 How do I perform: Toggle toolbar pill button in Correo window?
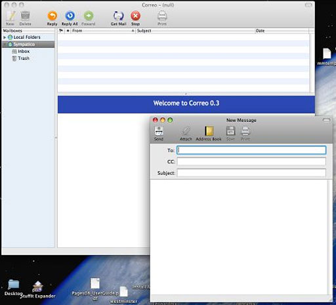308,5
